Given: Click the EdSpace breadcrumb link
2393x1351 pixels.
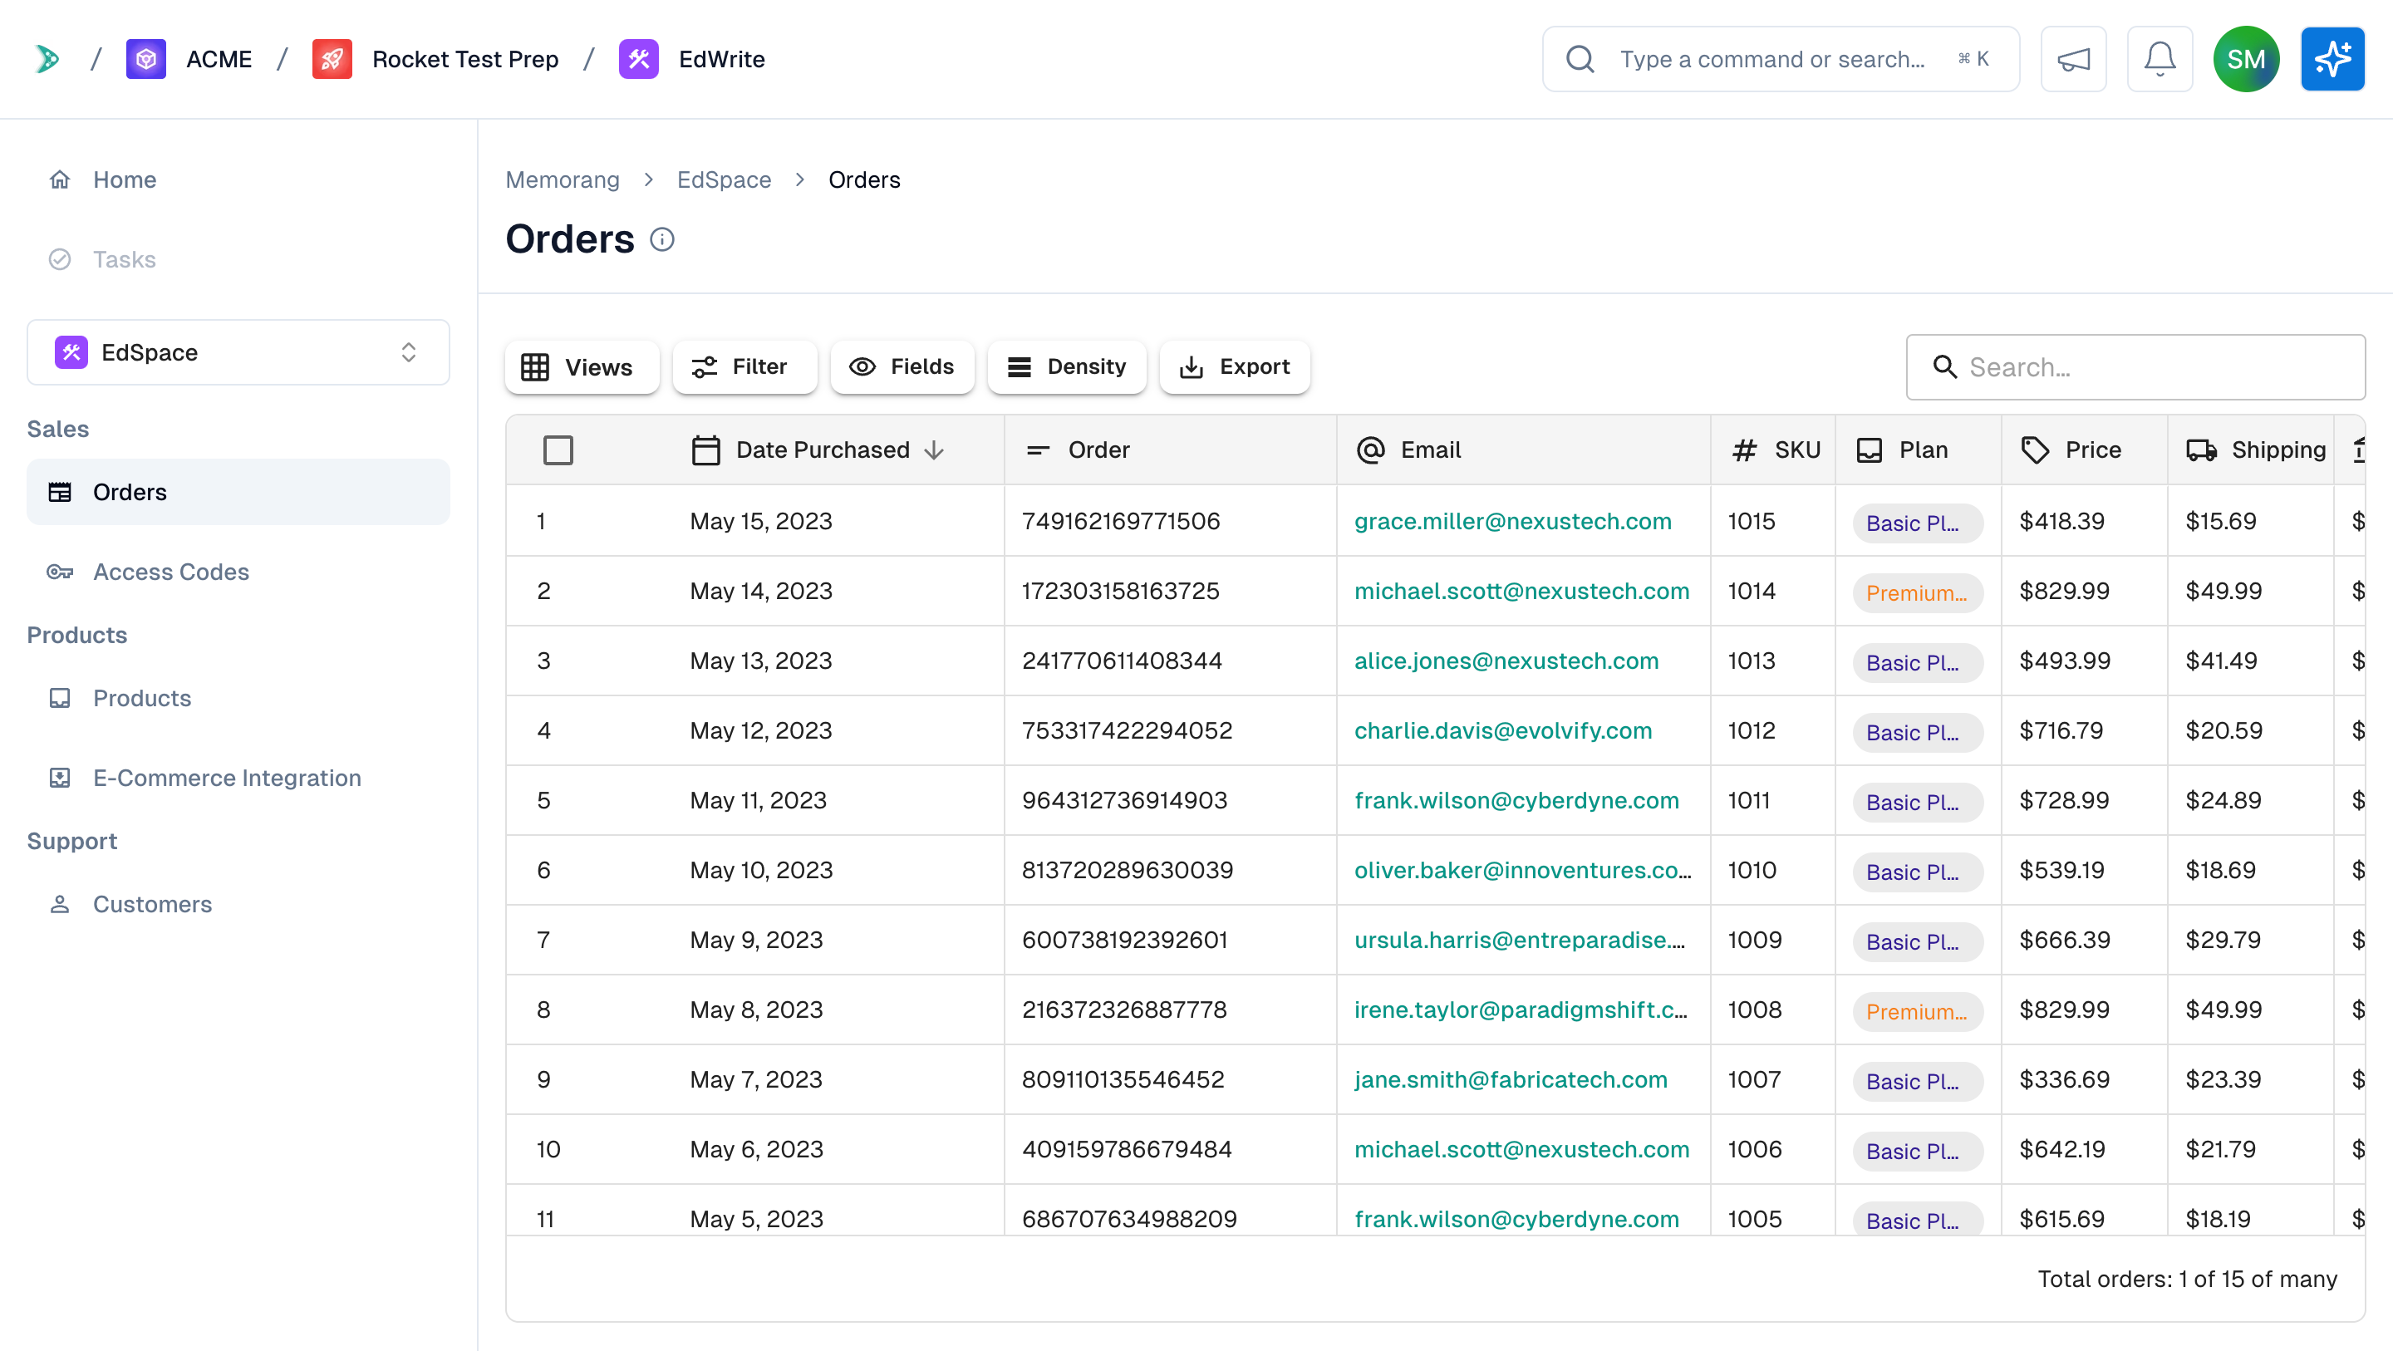Looking at the screenshot, I should point(724,179).
